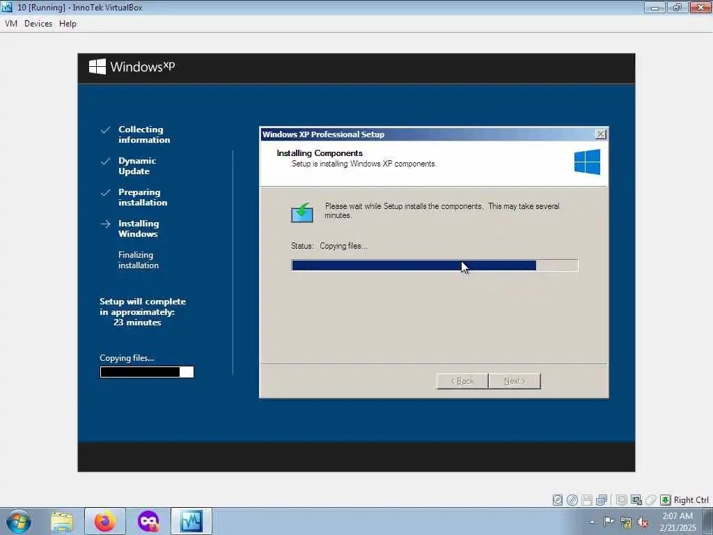Click the CD/DVD optical drive indicator icon
The image size is (713, 535).
tap(572, 500)
